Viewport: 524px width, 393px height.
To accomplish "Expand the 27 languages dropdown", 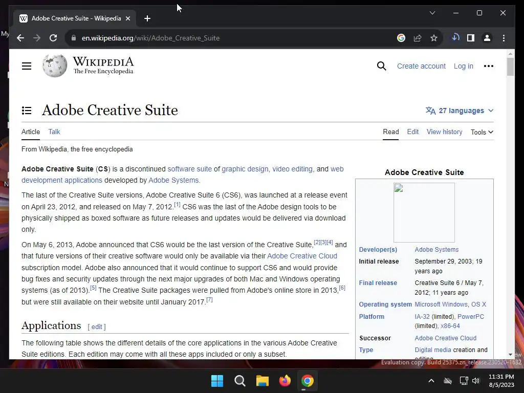I will 460,111.
